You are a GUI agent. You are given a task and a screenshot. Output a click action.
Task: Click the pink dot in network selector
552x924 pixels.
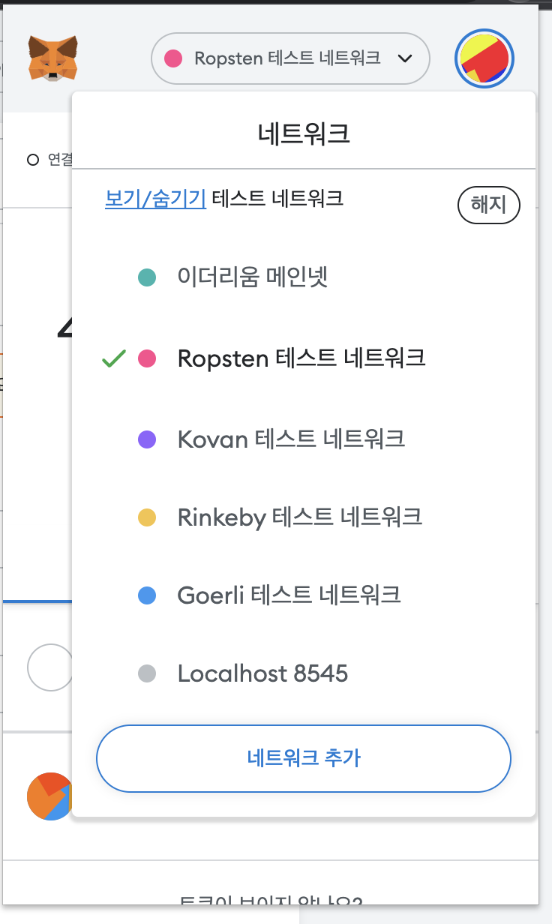pyautogui.click(x=174, y=58)
